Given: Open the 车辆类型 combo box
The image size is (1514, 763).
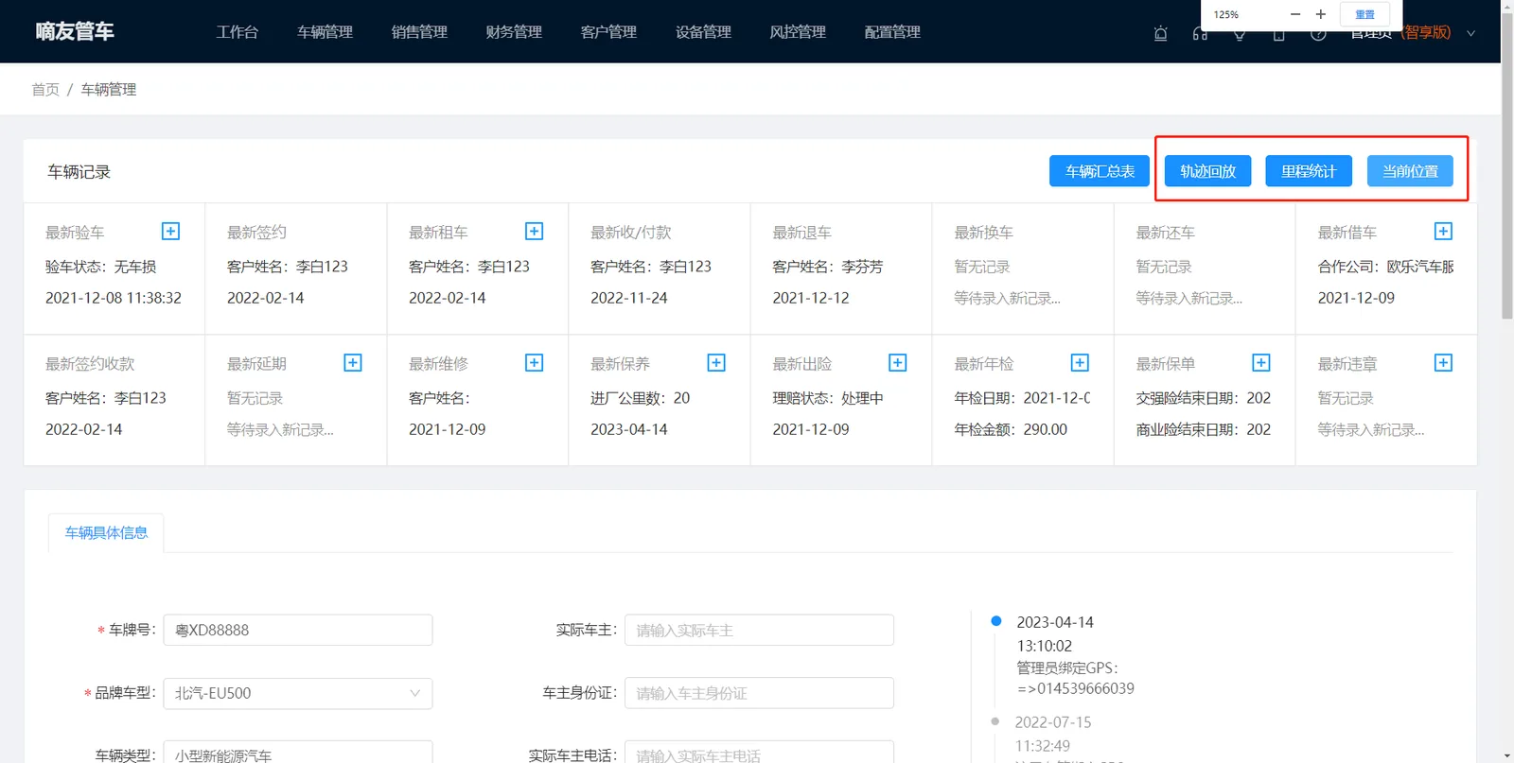Looking at the screenshot, I should 298,753.
